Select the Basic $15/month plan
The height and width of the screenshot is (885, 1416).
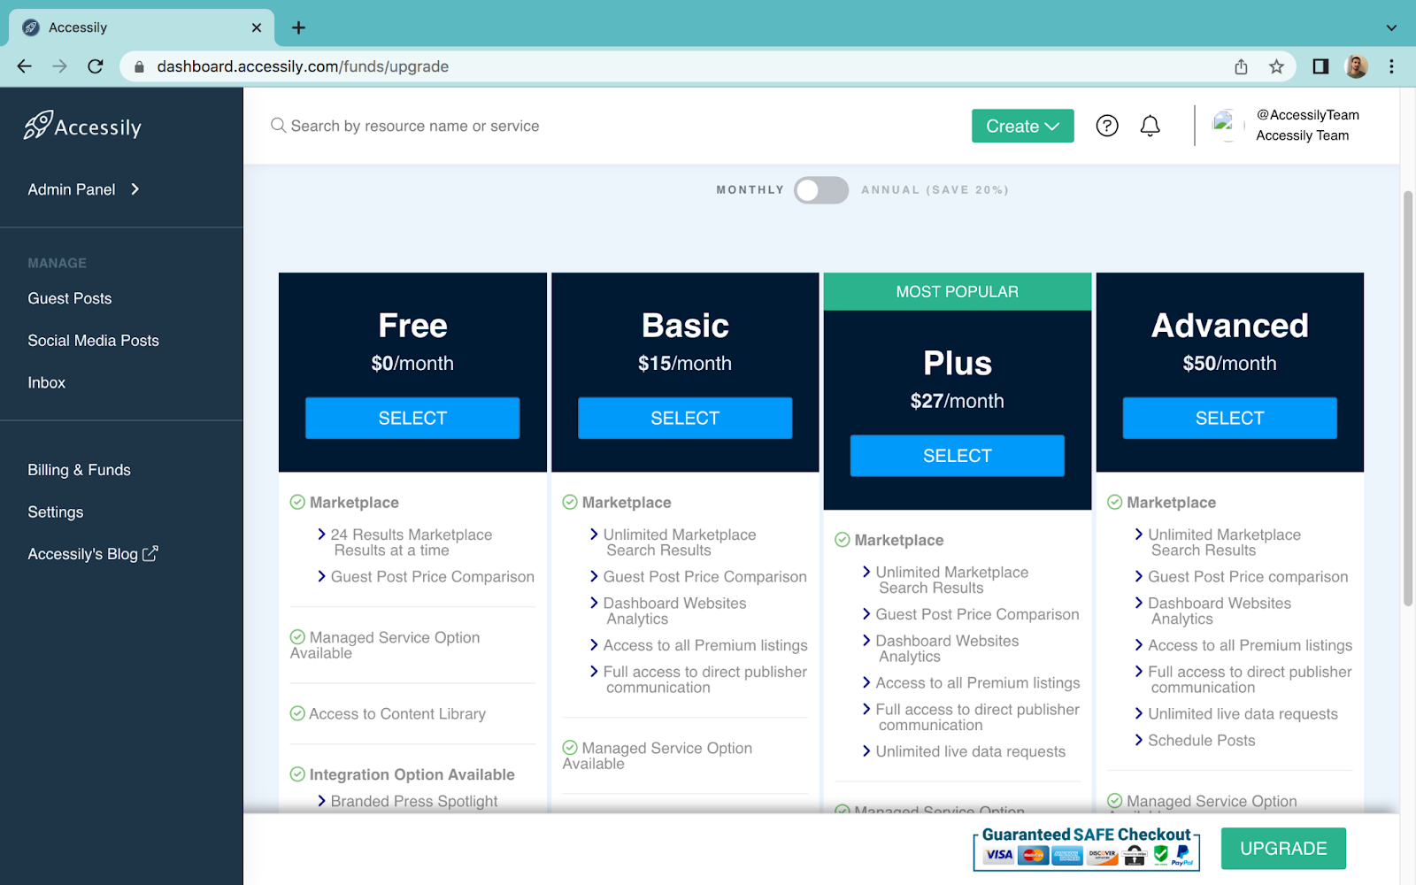(685, 418)
